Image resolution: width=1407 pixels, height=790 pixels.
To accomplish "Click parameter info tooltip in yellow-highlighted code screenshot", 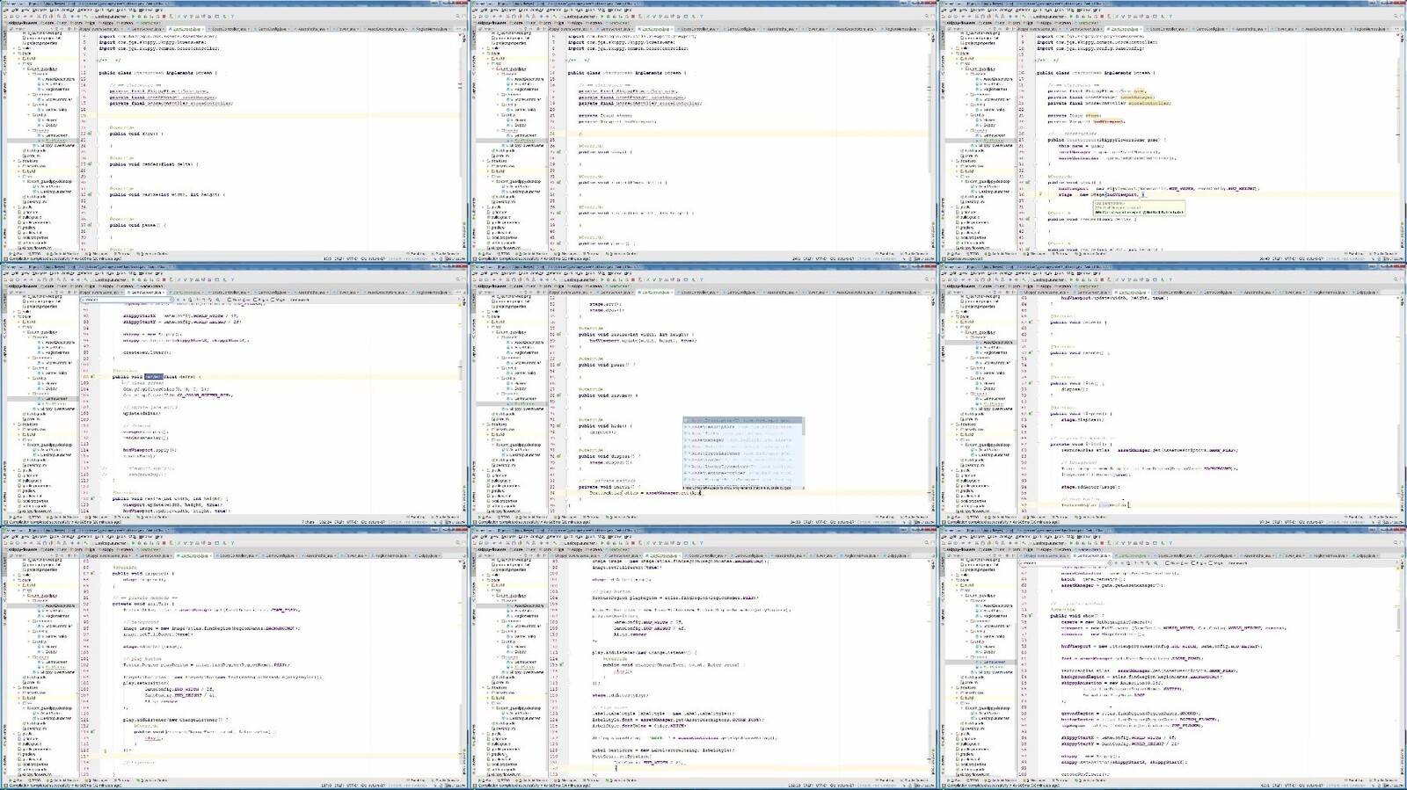I will (x=1139, y=208).
